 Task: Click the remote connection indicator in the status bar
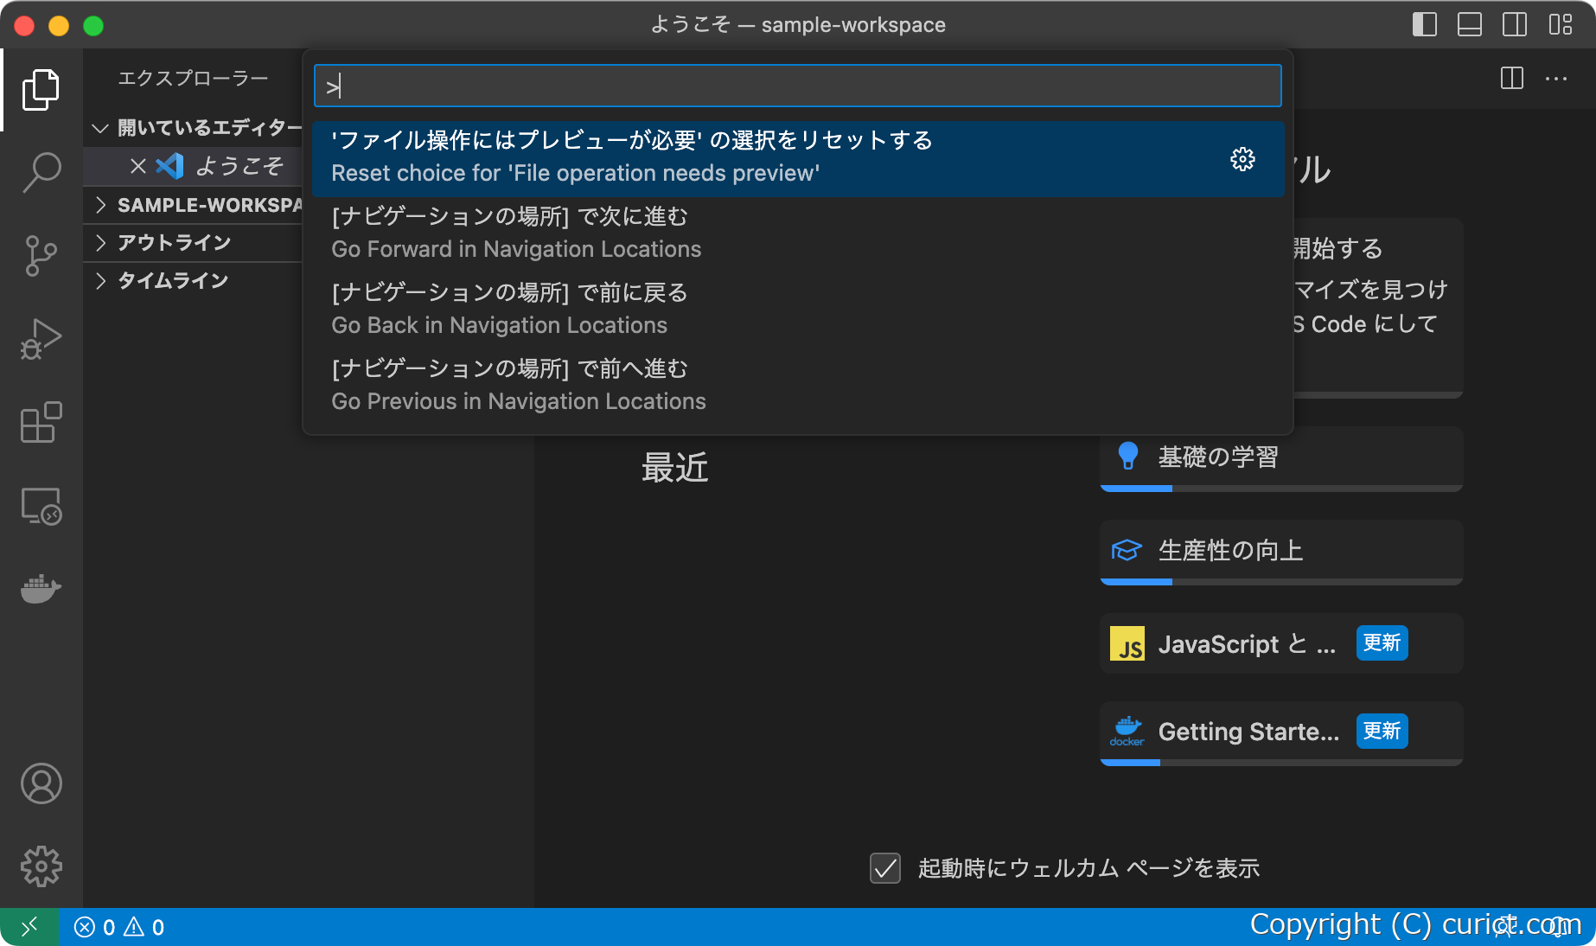(29, 926)
